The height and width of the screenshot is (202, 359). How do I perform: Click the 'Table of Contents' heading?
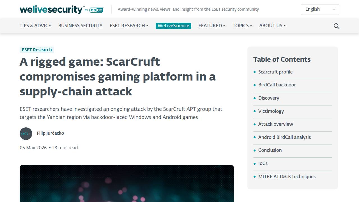click(x=282, y=59)
